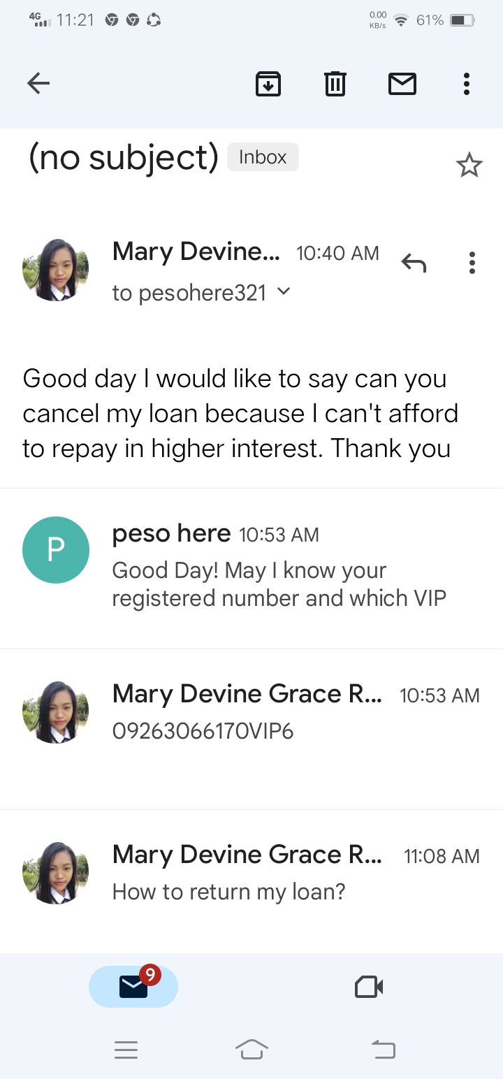Star this conversation
Screen dimensions: 503x1079
click(469, 166)
